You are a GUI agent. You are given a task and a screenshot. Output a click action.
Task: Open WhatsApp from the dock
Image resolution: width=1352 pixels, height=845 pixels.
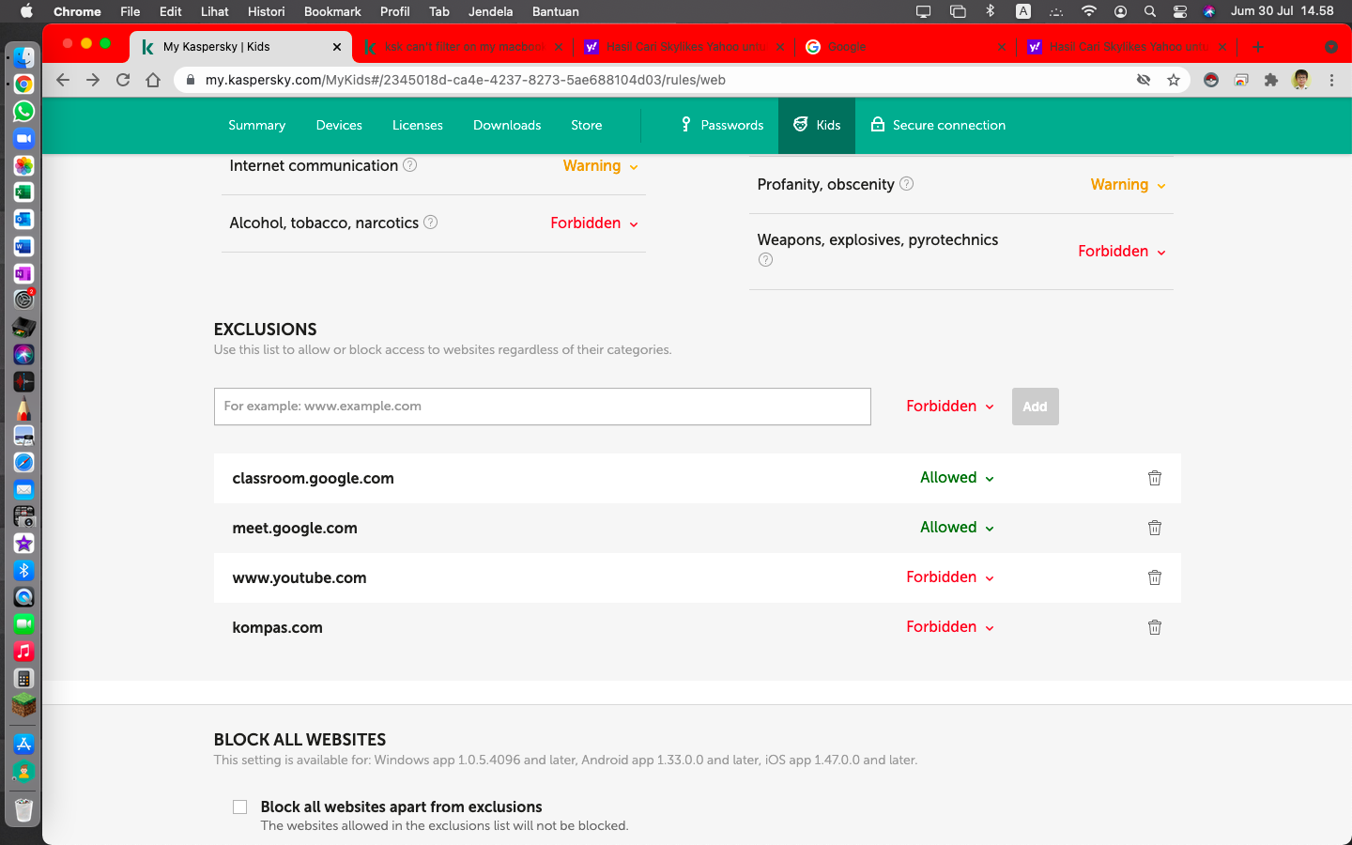coord(23,111)
